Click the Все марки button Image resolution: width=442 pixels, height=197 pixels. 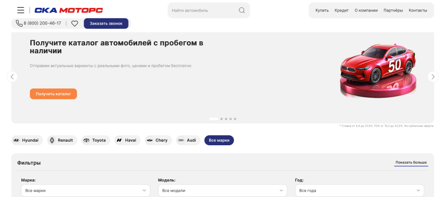point(219,140)
